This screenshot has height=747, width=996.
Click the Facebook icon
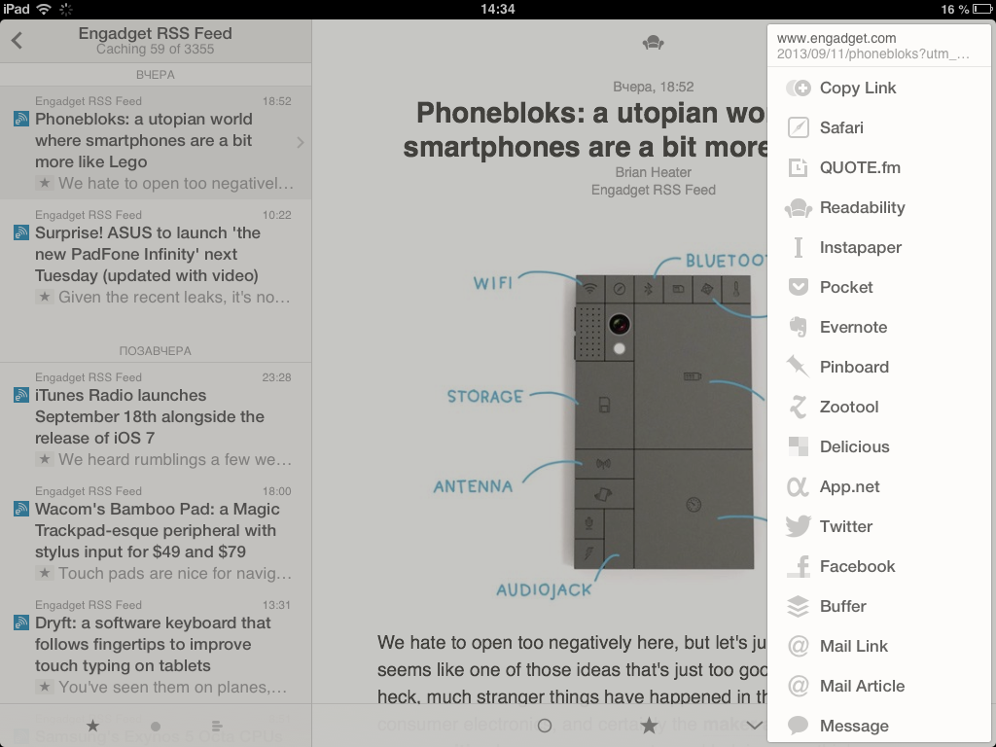point(798,566)
